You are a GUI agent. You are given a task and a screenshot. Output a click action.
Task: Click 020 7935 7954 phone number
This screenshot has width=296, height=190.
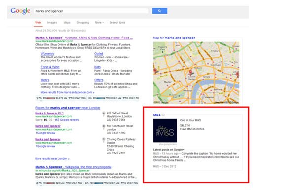click(116, 120)
